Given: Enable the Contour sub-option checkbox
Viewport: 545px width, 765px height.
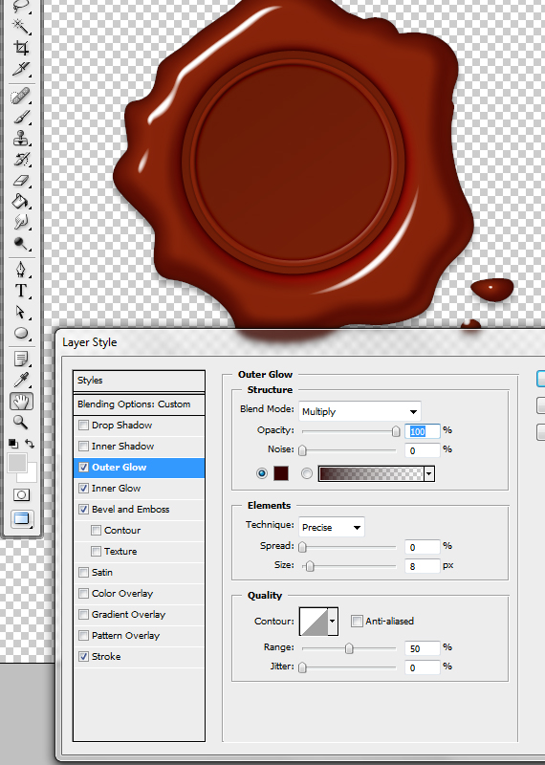Looking at the screenshot, I should pyautogui.click(x=97, y=530).
